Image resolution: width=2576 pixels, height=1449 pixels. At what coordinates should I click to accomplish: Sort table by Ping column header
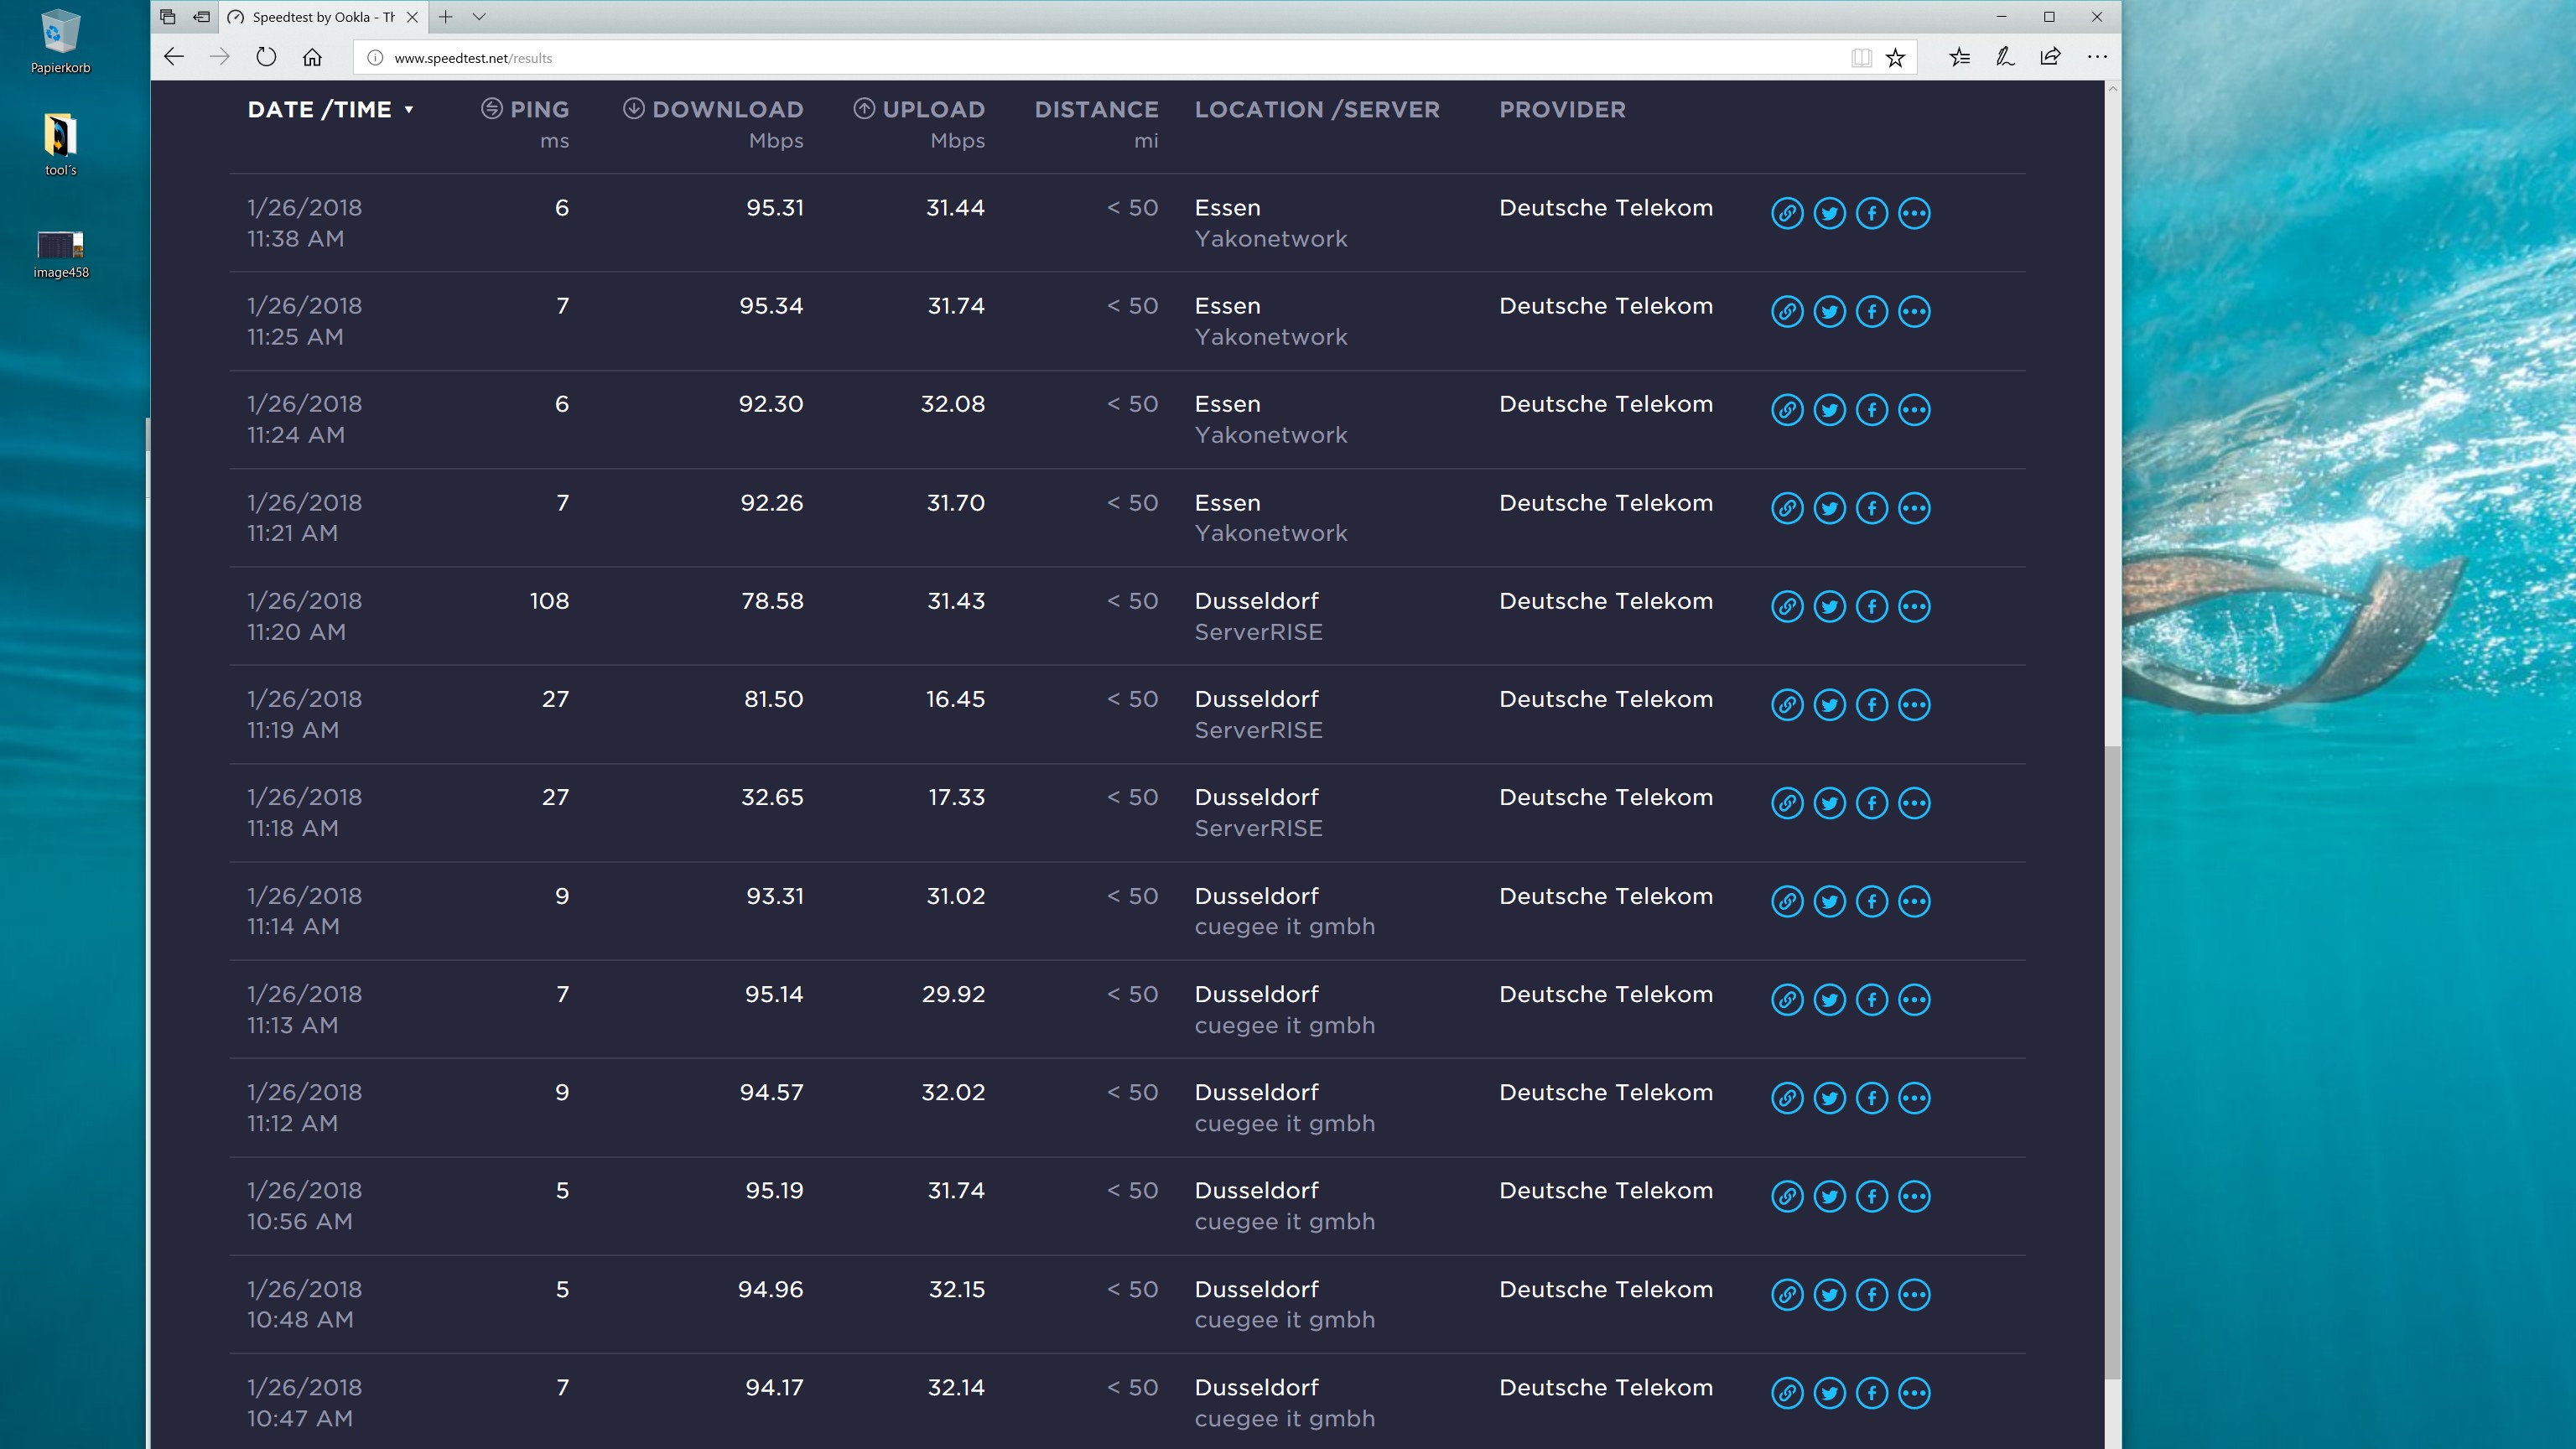tap(538, 110)
